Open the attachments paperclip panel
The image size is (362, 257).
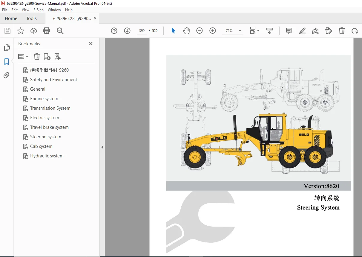tap(7, 75)
